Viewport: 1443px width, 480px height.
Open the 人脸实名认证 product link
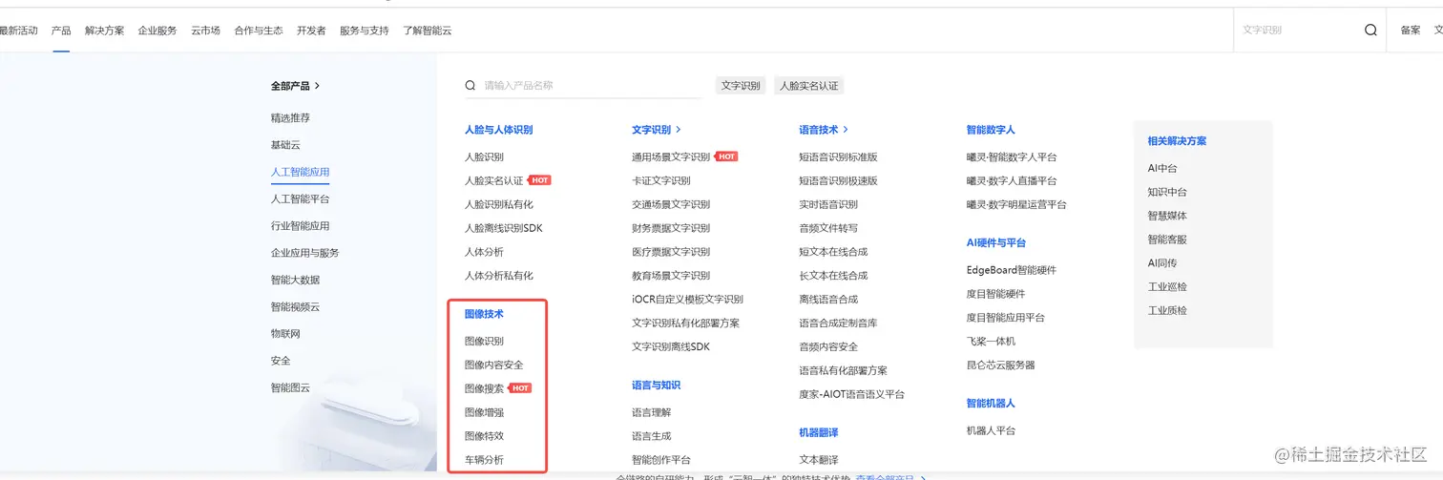click(493, 180)
